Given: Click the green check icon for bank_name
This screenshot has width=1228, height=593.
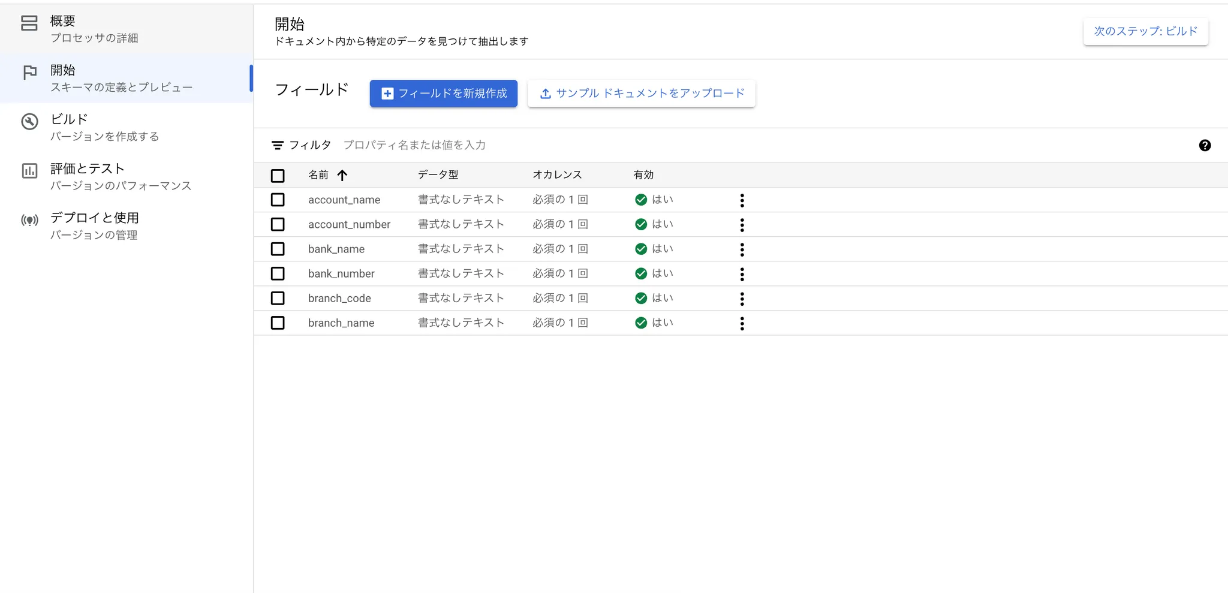Looking at the screenshot, I should (x=641, y=249).
